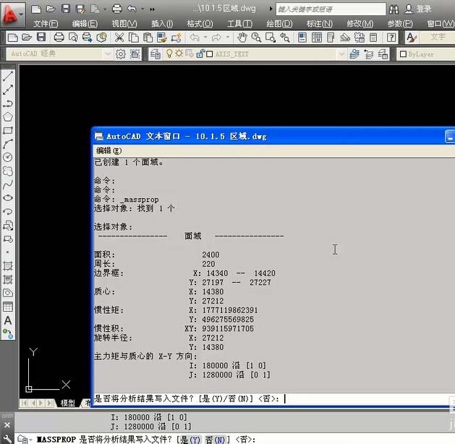Click New in quick access toolbar
Screen dimensions: 455x444
(x=36, y=9)
